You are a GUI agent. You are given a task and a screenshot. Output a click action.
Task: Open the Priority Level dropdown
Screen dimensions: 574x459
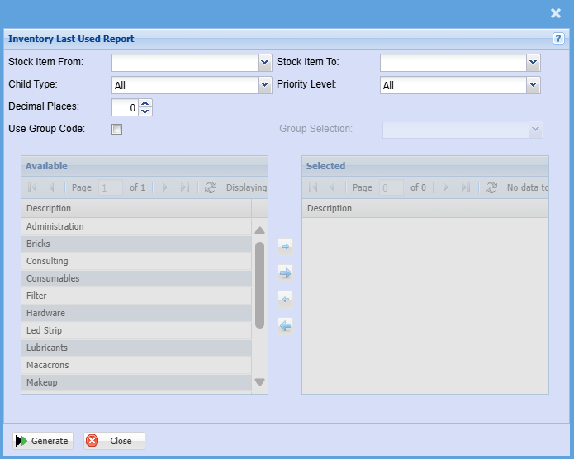tap(533, 84)
